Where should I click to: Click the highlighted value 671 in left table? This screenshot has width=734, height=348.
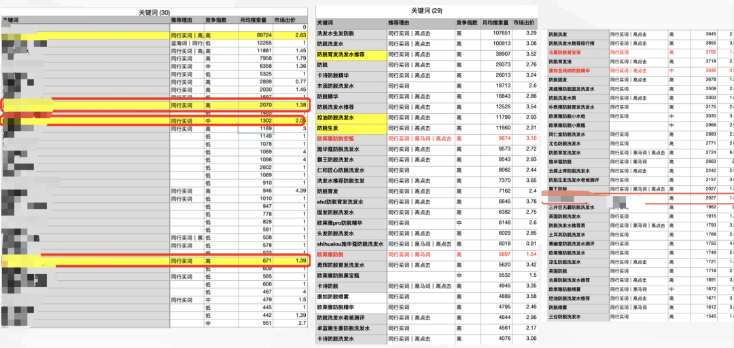coord(267,260)
